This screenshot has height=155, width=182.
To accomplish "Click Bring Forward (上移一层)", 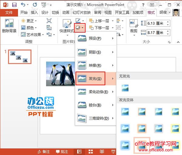I will (99, 21).
